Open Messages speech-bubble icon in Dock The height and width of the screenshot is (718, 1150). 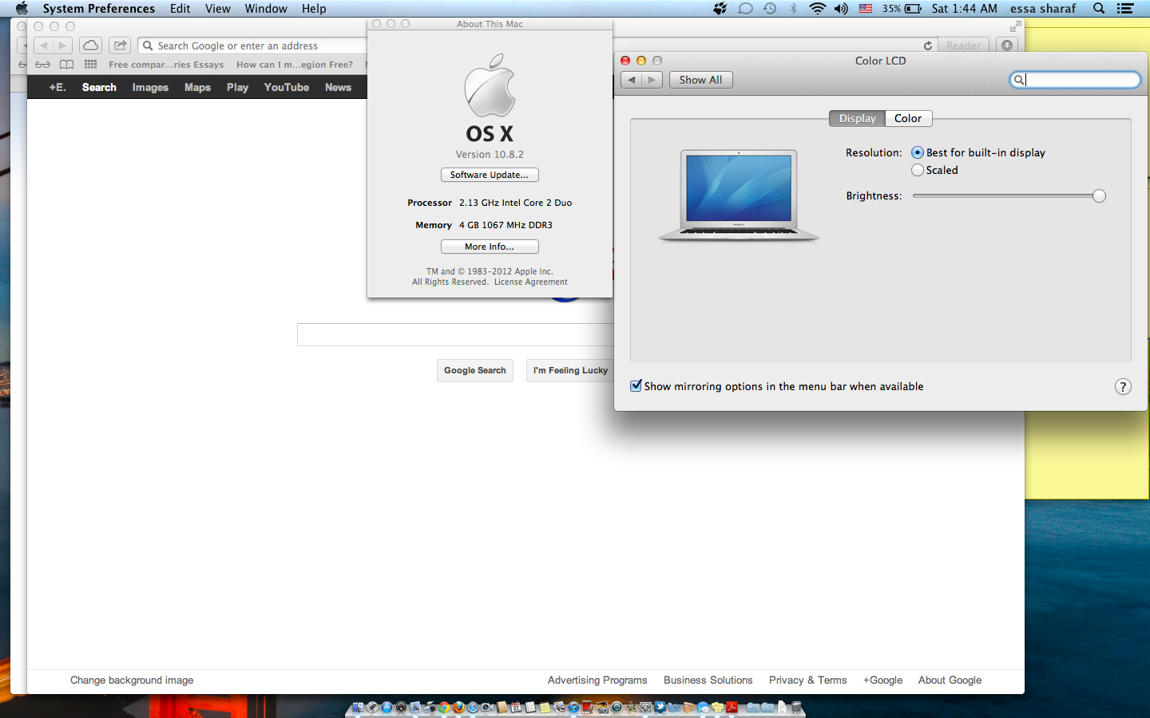(703, 707)
